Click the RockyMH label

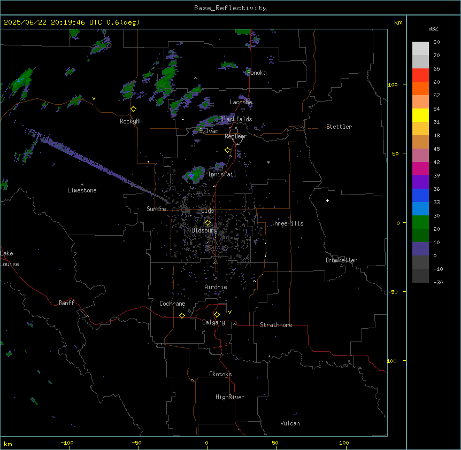131,121
